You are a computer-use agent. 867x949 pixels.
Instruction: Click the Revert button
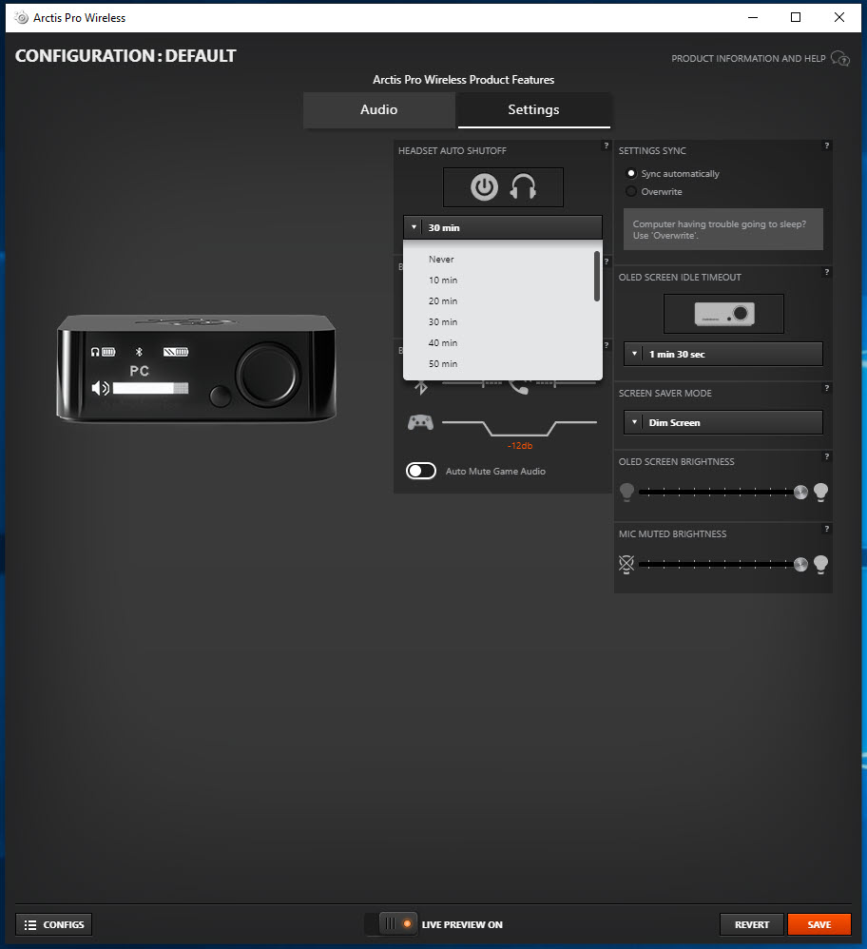[751, 925]
